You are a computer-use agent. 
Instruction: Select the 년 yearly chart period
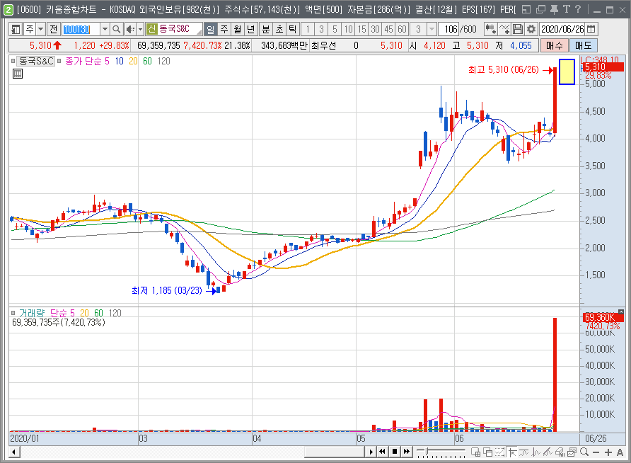(x=250, y=29)
